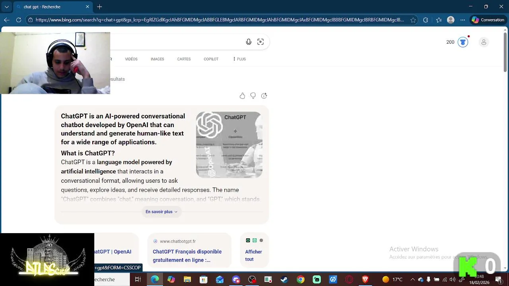The height and width of the screenshot is (286, 509).
Task: Show hidden system tray icons
Action: click(x=412, y=280)
